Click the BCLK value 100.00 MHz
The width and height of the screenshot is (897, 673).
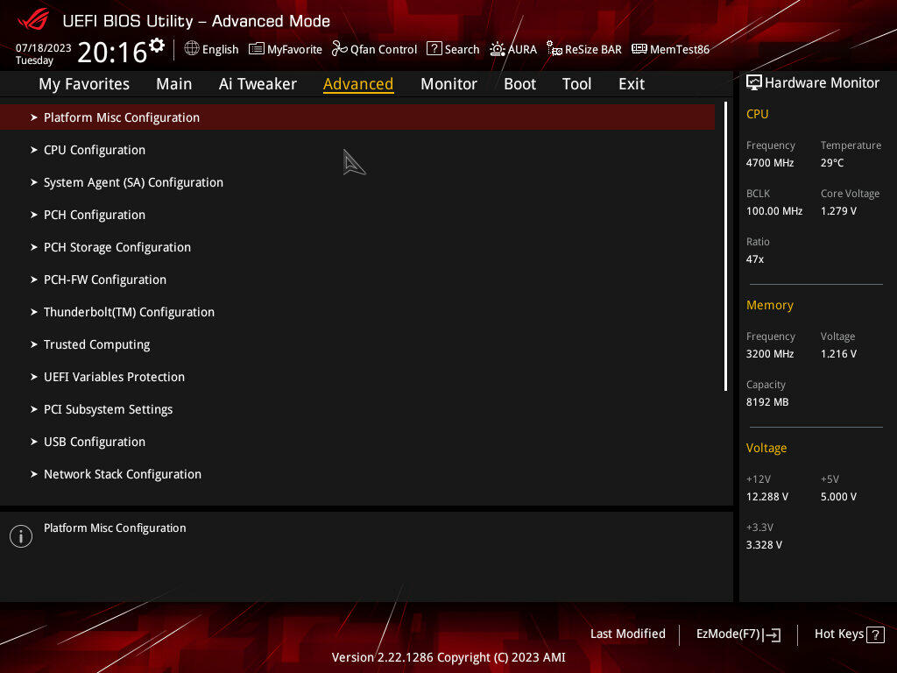click(x=774, y=211)
